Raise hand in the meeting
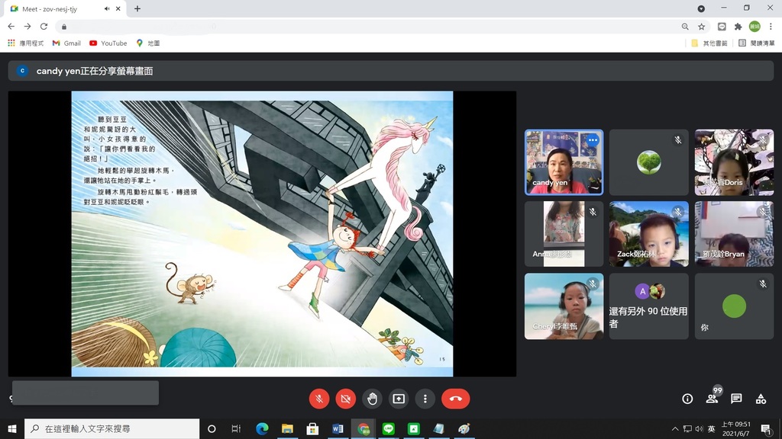Image resolution: width=782 pixels, height=439 pixels. coord(372,399)
